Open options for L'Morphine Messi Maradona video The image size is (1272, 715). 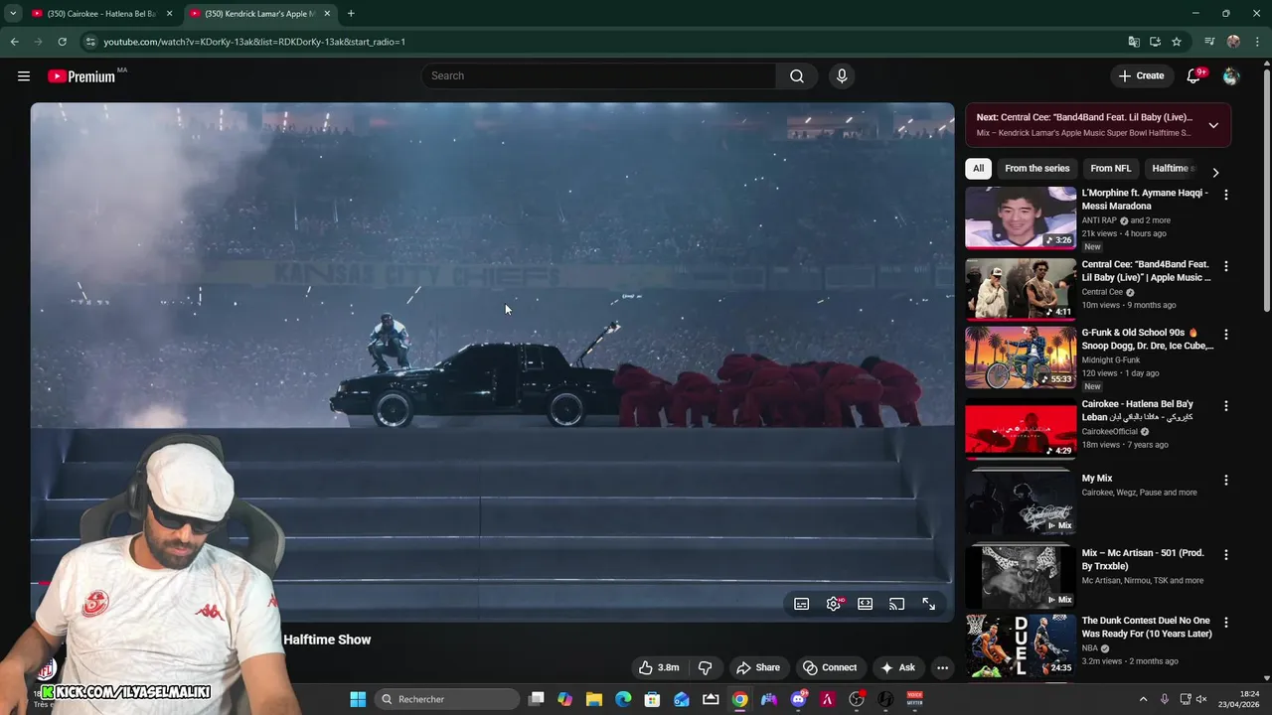pyautogui.click(x=1226, y=195)
